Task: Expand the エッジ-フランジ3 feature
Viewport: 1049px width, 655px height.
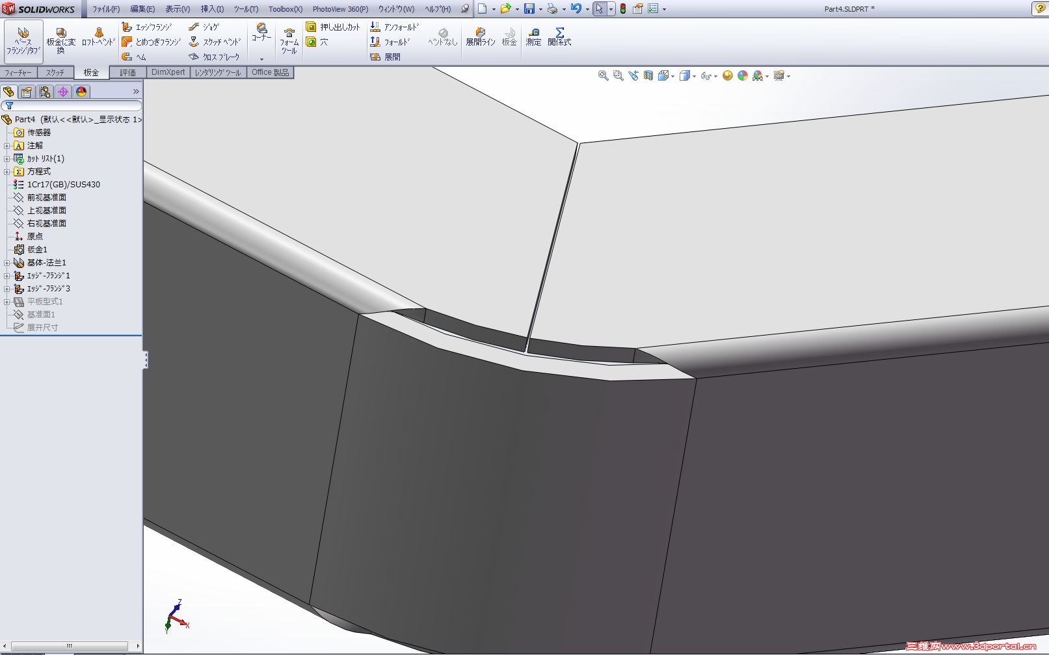Action: pyautogui.click(x=7, y=289)
